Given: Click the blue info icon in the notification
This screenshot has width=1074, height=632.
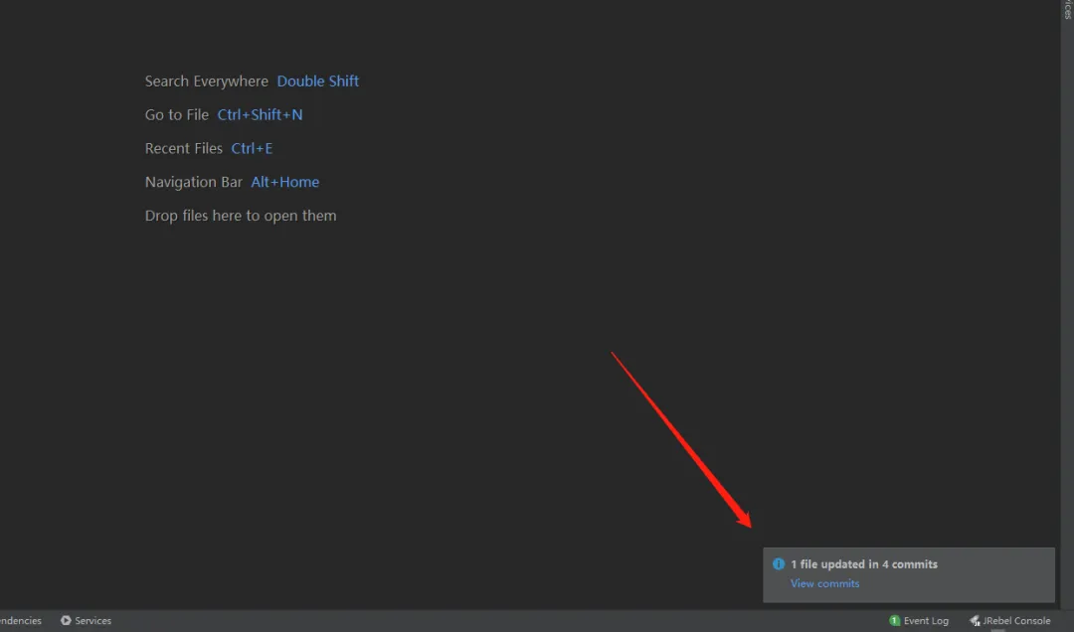Looking at the screenshot, I should [779, 564].
